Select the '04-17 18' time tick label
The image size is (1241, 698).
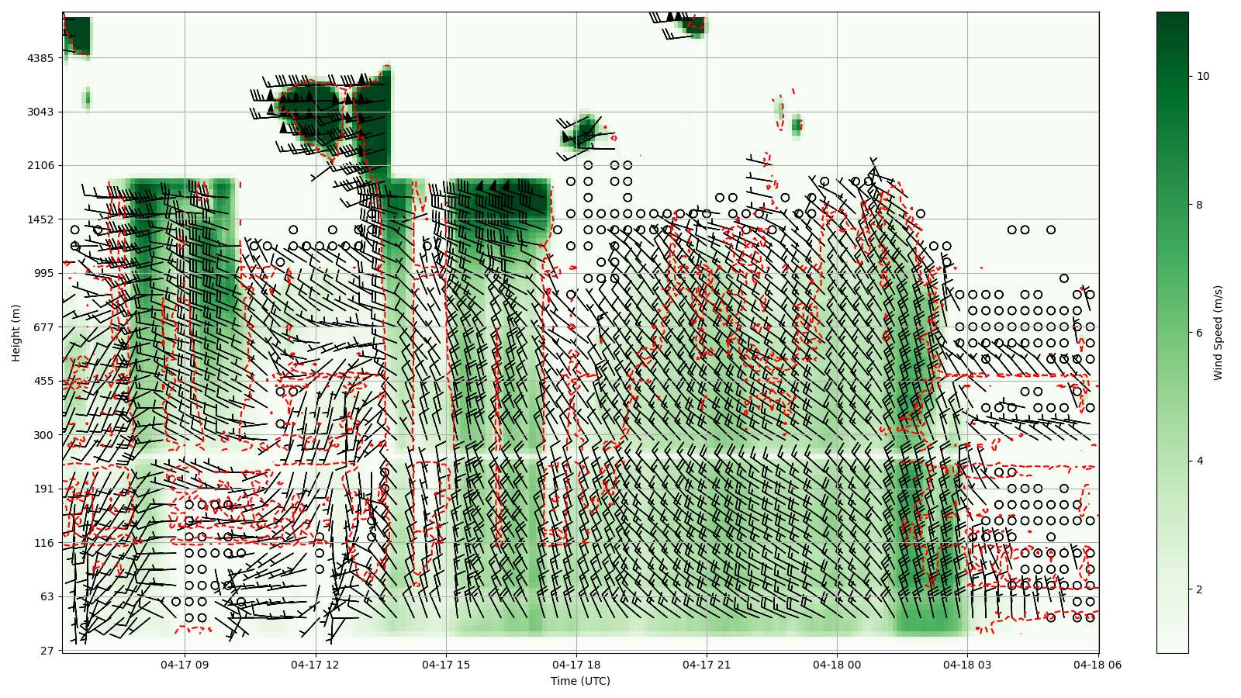pos(576,665)
